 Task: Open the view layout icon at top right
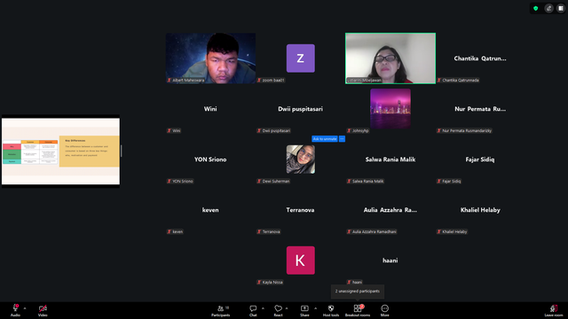560,8
